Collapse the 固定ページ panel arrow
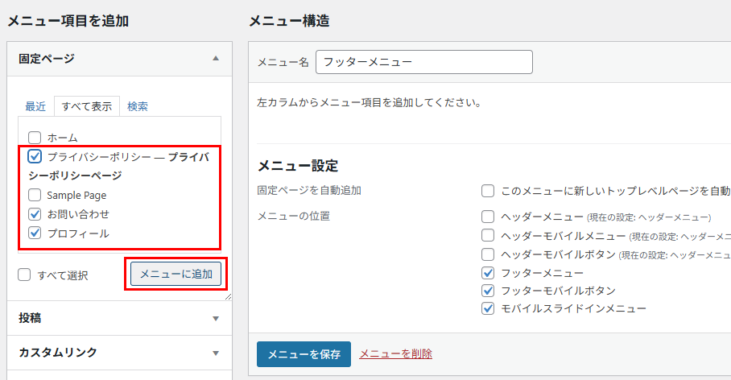Image resolution: width=731 pixels, height=380 pixels. click(x=215, y=59)
